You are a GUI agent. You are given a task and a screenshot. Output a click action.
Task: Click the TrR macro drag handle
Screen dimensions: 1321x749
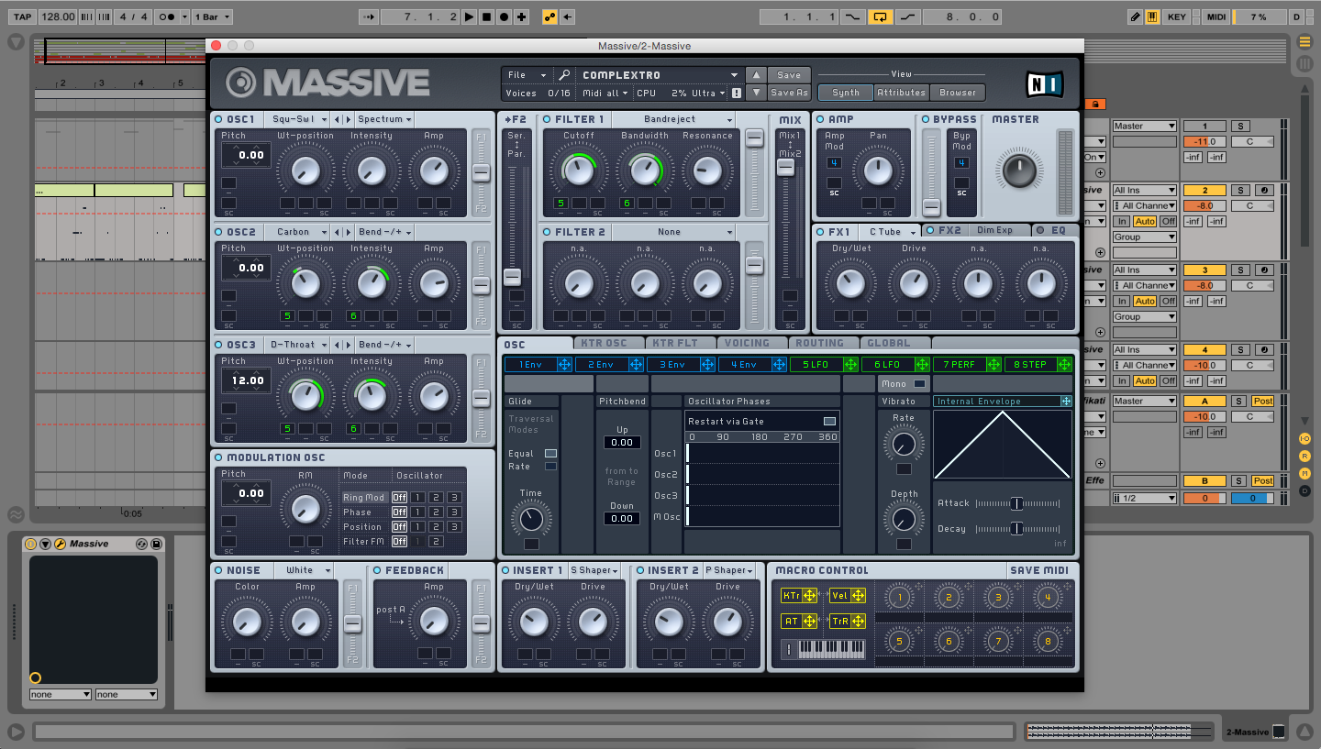click(x=859, y=622)
